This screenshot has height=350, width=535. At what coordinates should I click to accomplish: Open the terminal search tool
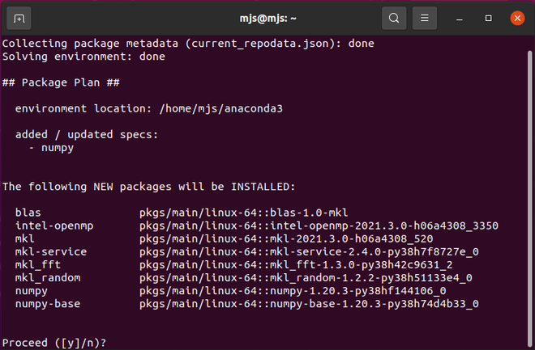(394, 18)
